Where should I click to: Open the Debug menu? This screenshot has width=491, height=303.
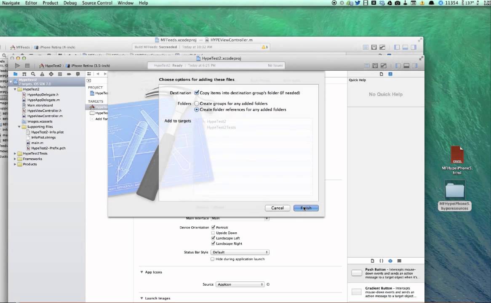click(x=70, y=3)
